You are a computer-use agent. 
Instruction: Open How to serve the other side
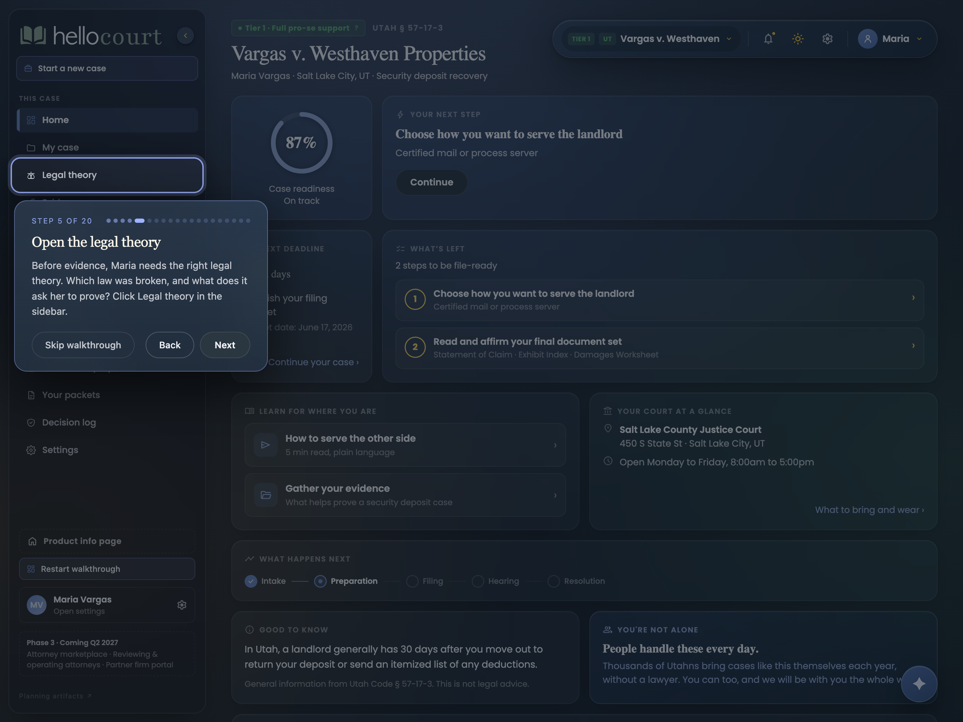pyautogui.click(x=405, y=445)
